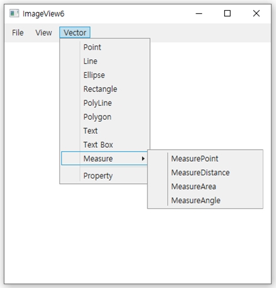
Task: Pick Rectangle in the Vector menu
Action: (105, 89)
